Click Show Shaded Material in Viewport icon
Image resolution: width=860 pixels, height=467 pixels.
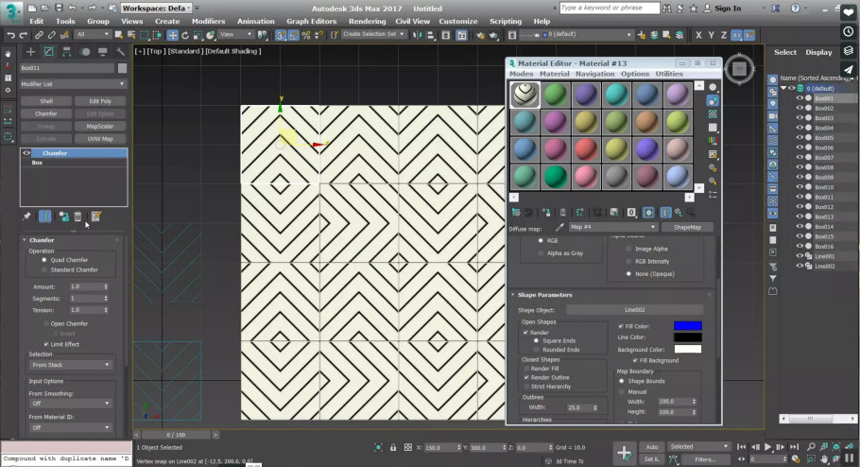(648, 213)
